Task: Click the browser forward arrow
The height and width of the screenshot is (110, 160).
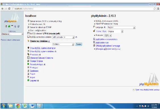Action: pos(6,9)
